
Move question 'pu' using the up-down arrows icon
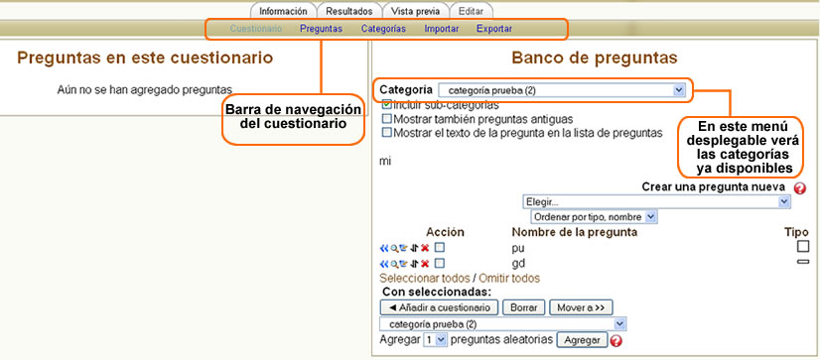click(414, 248)
